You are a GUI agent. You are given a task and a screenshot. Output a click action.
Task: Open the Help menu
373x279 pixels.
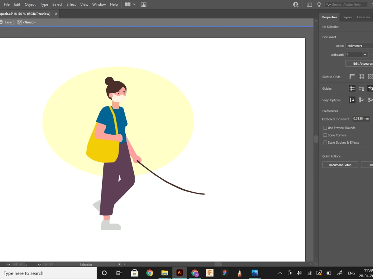pos(114,4)
